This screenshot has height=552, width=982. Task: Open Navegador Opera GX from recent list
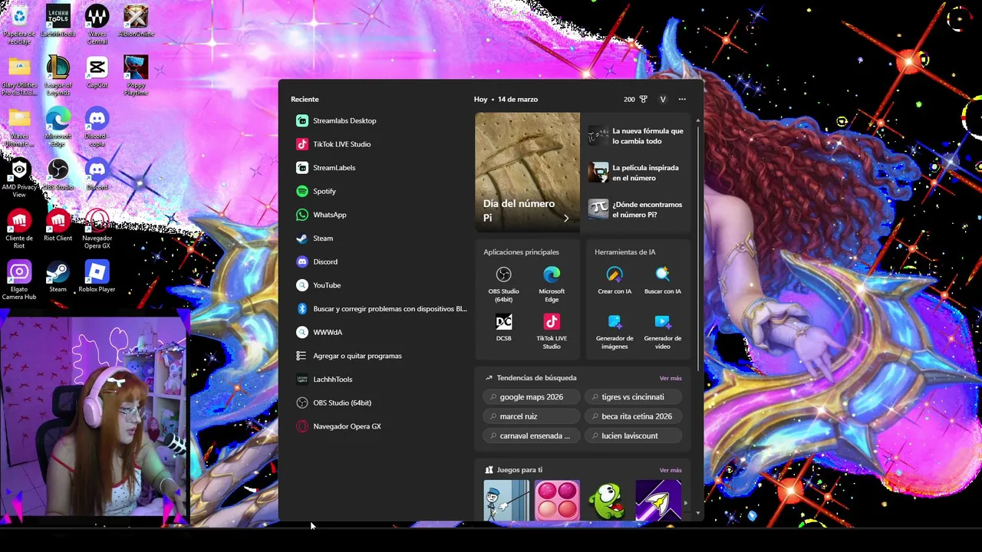coord(380,426)
